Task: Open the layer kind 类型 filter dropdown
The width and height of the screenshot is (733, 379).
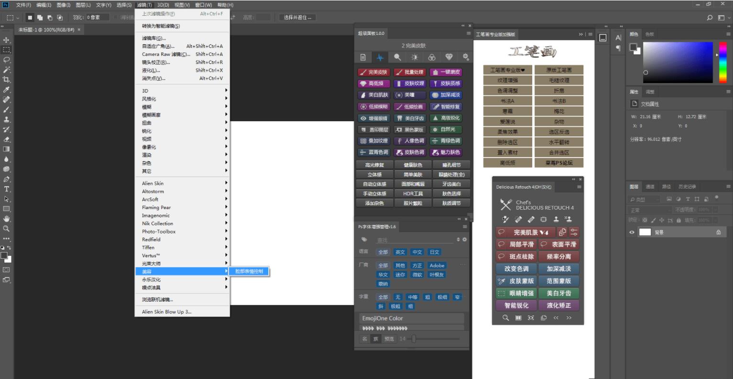Action: tap(645, 199)
